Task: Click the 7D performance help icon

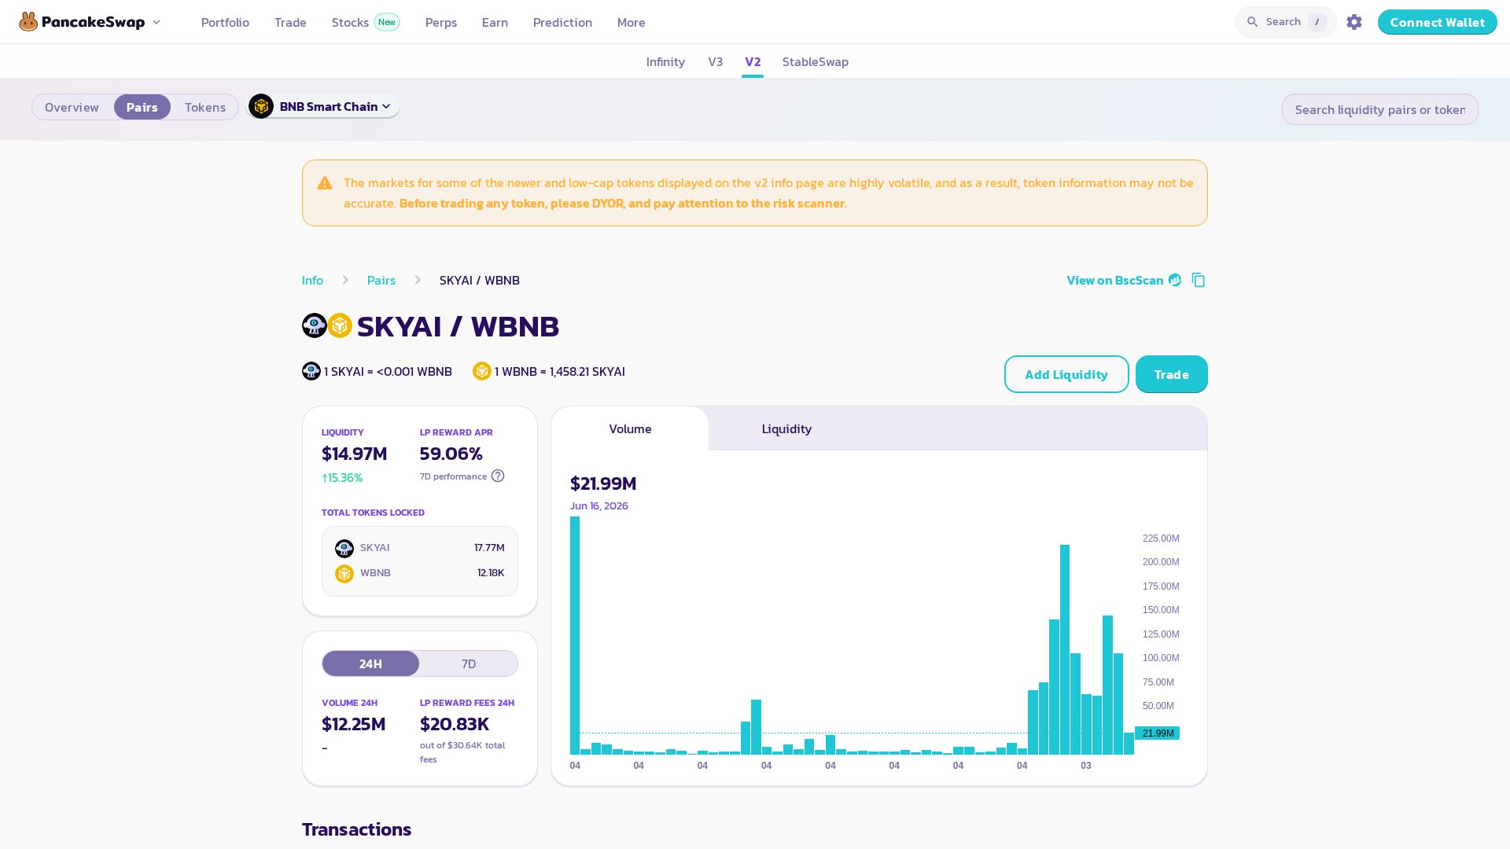Action: click(x=498, y=476)
